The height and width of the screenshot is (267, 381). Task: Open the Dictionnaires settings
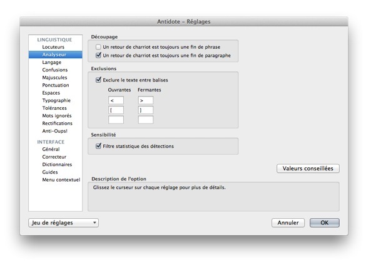coord(57,165)
